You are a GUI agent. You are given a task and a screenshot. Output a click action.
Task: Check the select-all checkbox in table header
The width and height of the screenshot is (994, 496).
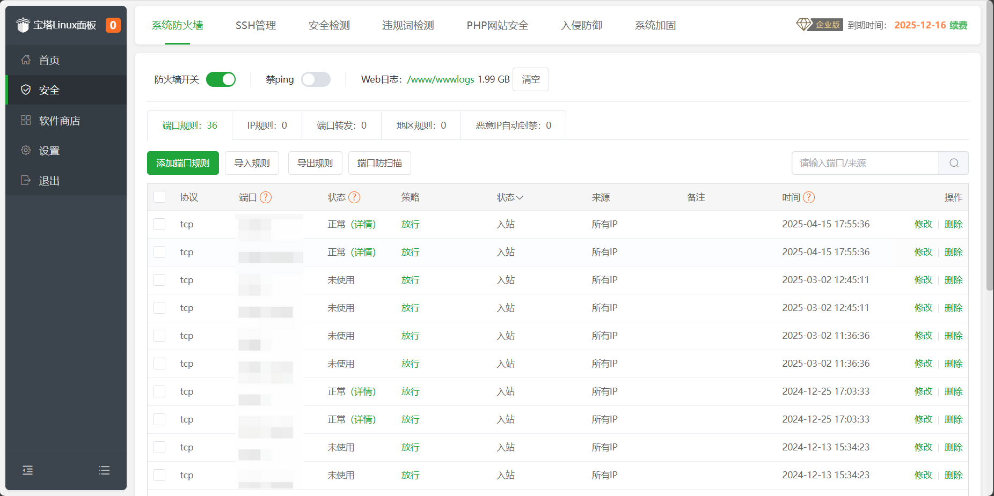click(159, 197)
